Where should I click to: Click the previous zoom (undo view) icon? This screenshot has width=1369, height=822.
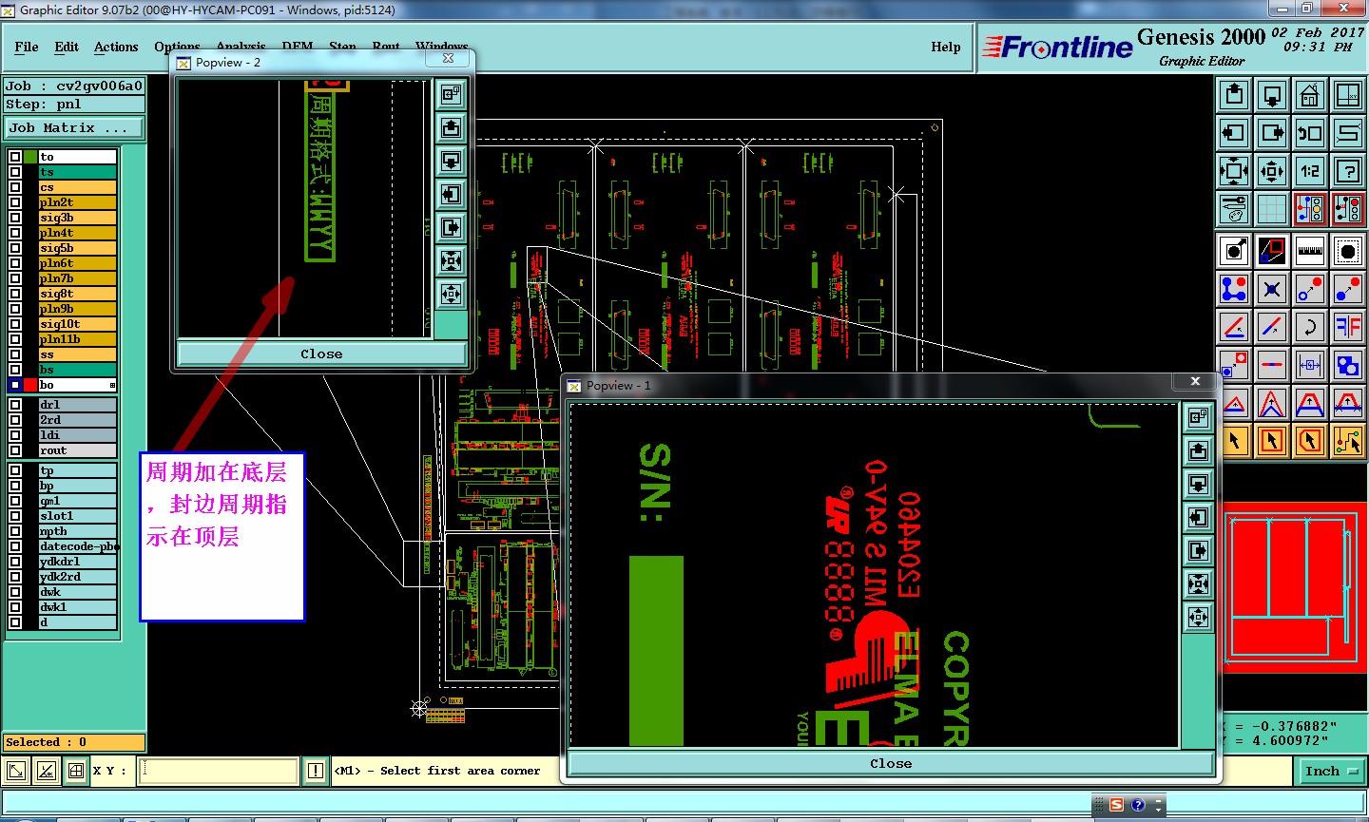click(x=1310, y=133)
